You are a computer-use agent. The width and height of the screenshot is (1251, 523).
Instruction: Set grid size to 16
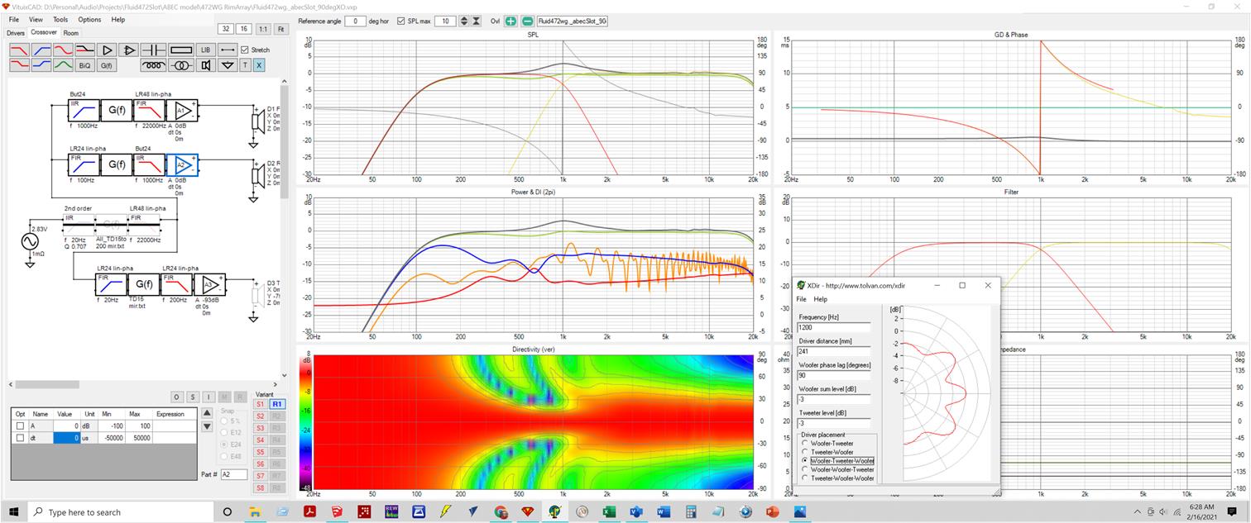point(243,29)
